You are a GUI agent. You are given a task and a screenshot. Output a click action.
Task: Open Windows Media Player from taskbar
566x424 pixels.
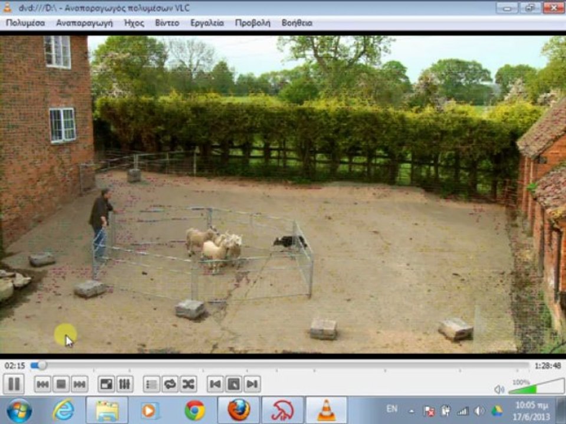pos(149,410)
